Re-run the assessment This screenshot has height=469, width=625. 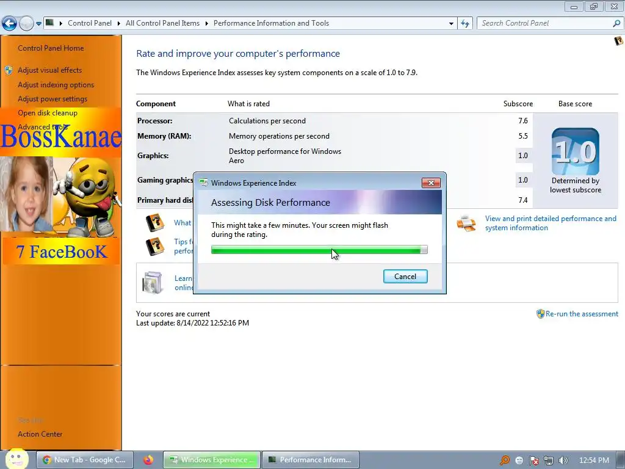(582, 314)
